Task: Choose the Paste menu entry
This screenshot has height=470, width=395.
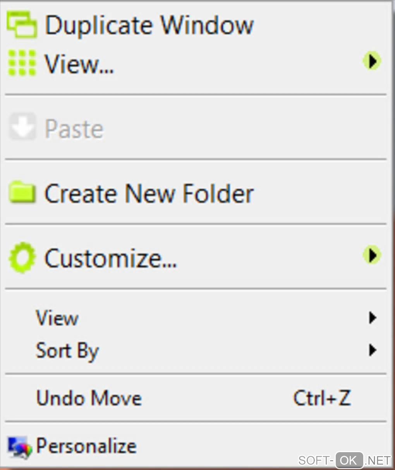Action: tap(74, 129)
